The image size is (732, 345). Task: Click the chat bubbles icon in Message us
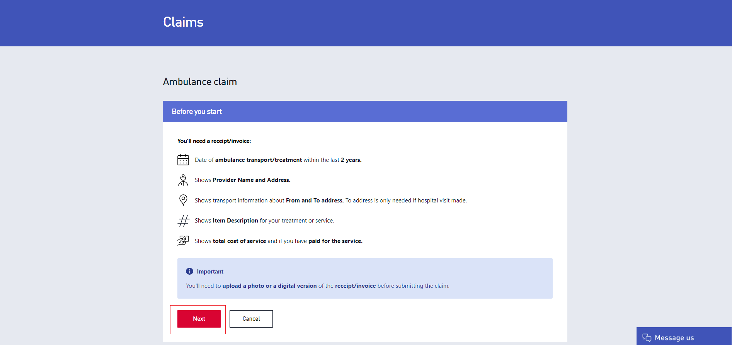(x=647, y=338)
